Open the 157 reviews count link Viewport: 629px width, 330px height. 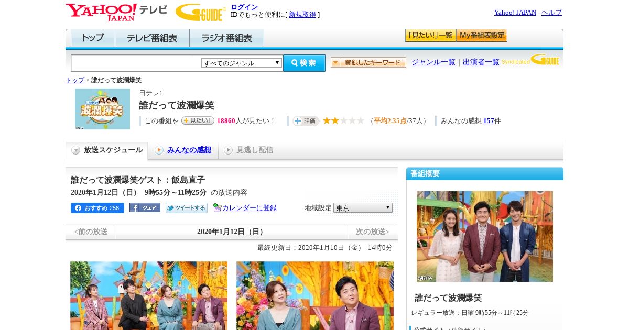point(489,121)
